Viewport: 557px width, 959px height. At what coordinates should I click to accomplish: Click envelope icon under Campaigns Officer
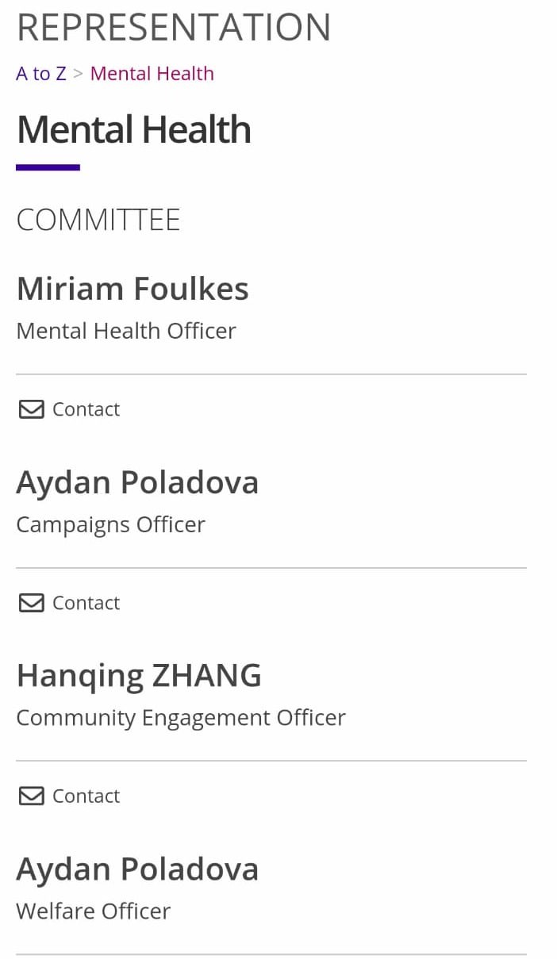[31, 603]
